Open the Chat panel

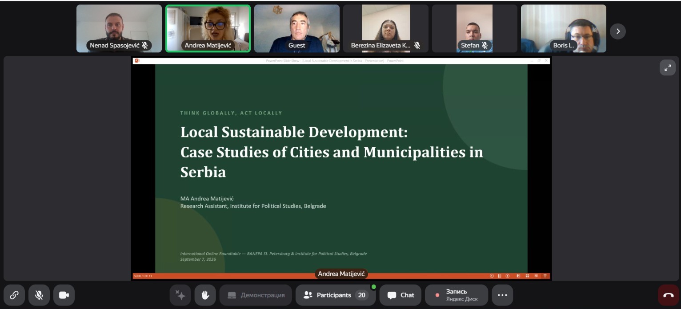(x=401, y=295)
